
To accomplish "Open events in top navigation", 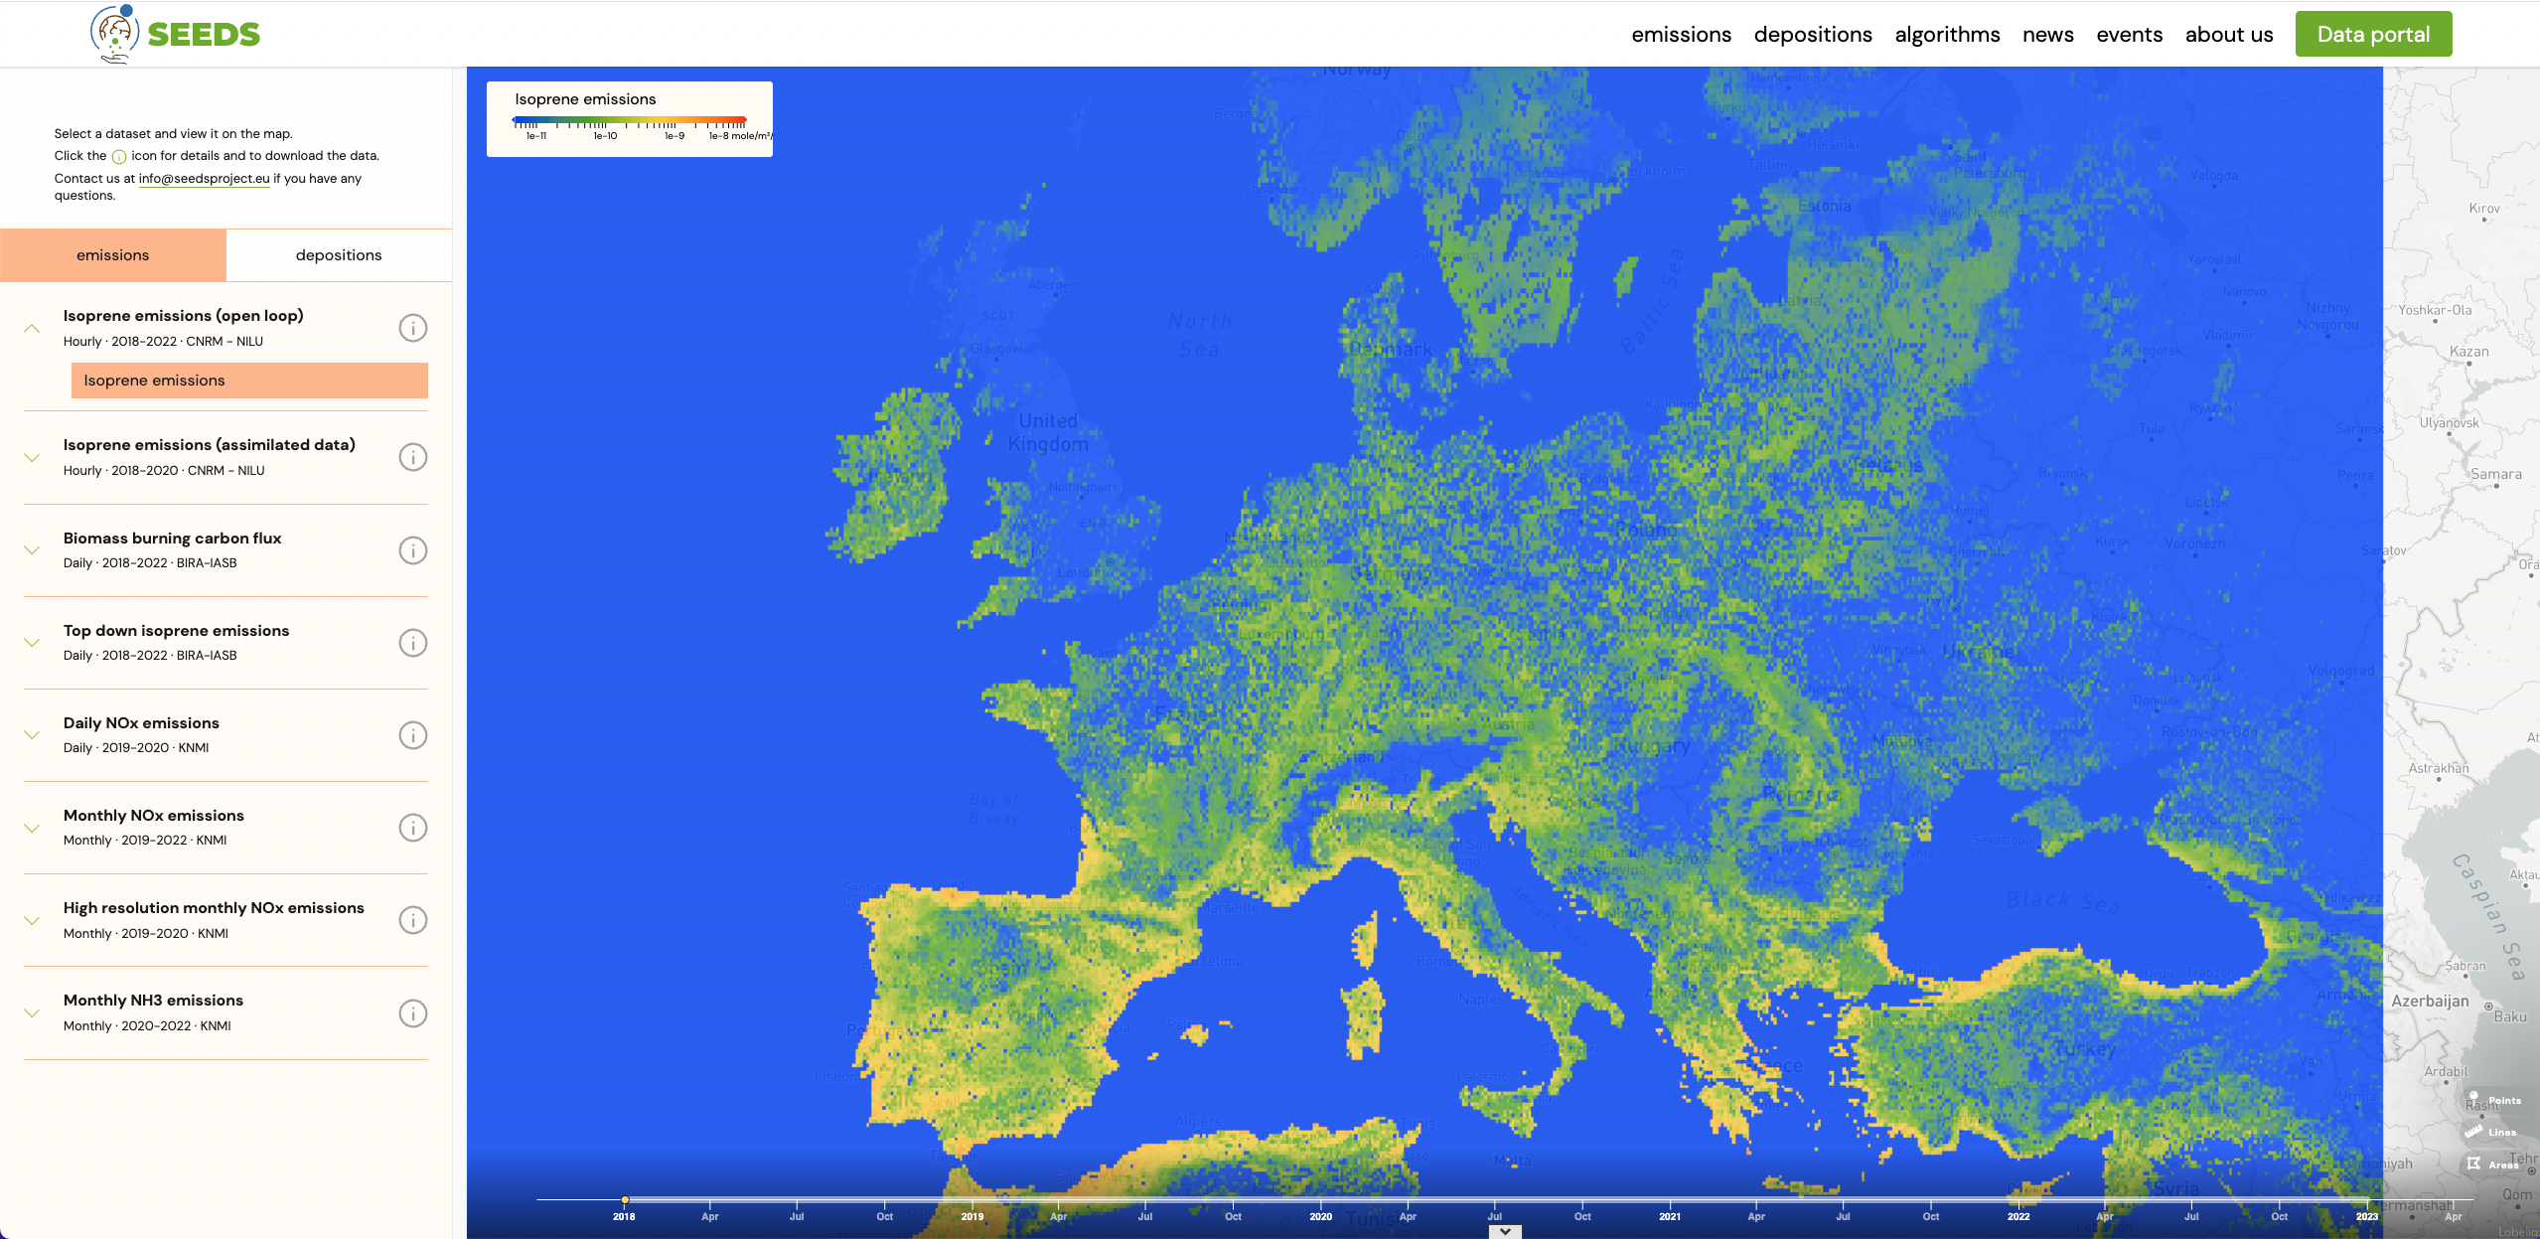I will [2129, 34].
